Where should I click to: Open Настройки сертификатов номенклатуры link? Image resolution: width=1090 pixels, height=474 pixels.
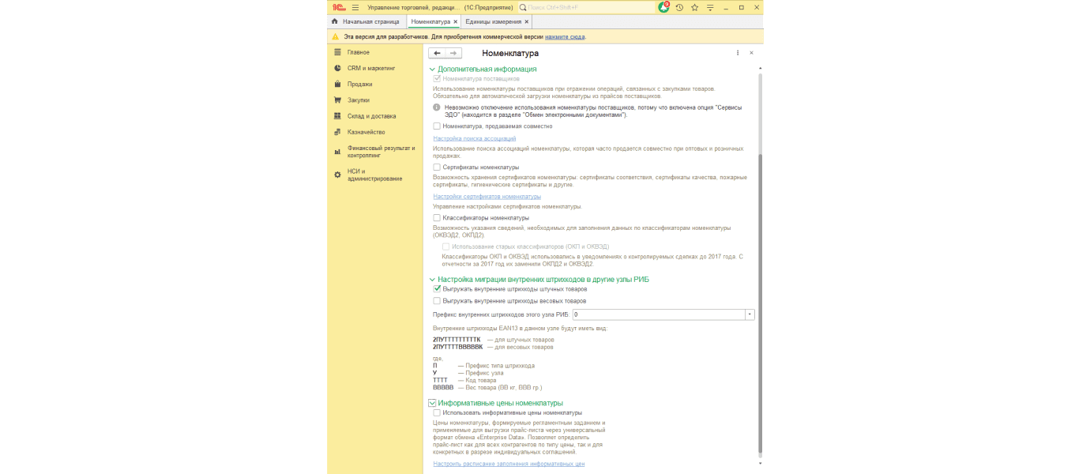(x=487, y=196)
